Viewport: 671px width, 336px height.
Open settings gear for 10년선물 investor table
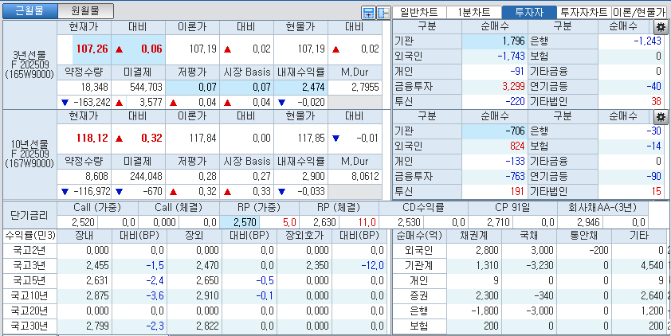click(x=661, y=117)
